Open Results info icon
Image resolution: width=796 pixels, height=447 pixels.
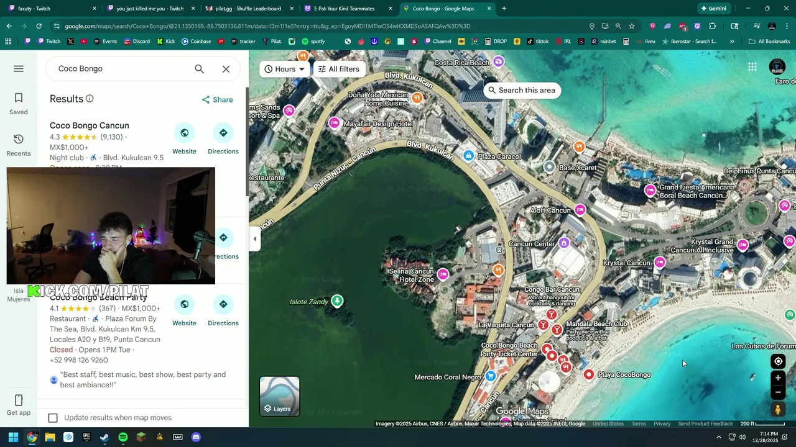coord(90,99)
